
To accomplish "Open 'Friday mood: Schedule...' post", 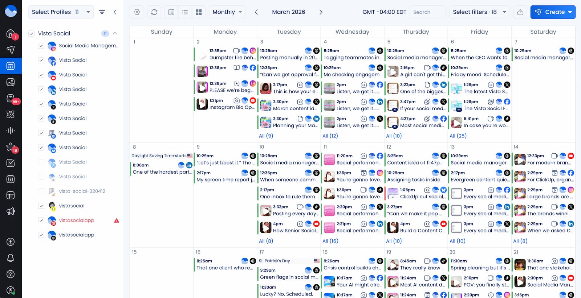I will 479,71.
